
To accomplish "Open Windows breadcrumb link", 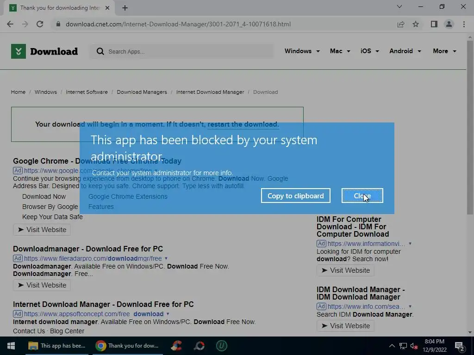I will coord(46,92).
